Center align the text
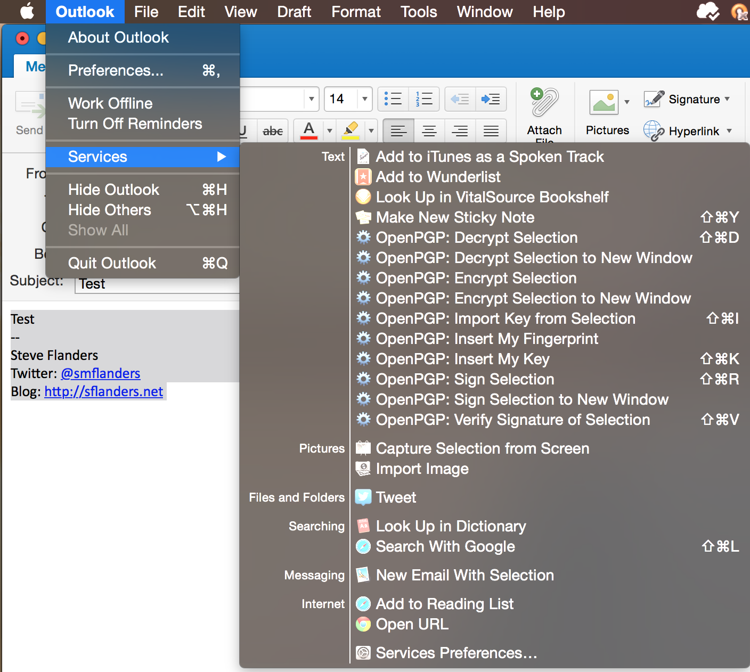This screenshot has height=672, width=750. click(429, 131)
